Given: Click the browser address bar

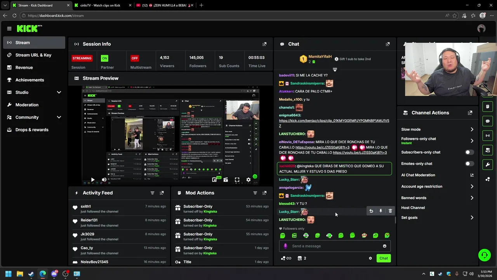Looking at the screenshot, I should point(233,16).
